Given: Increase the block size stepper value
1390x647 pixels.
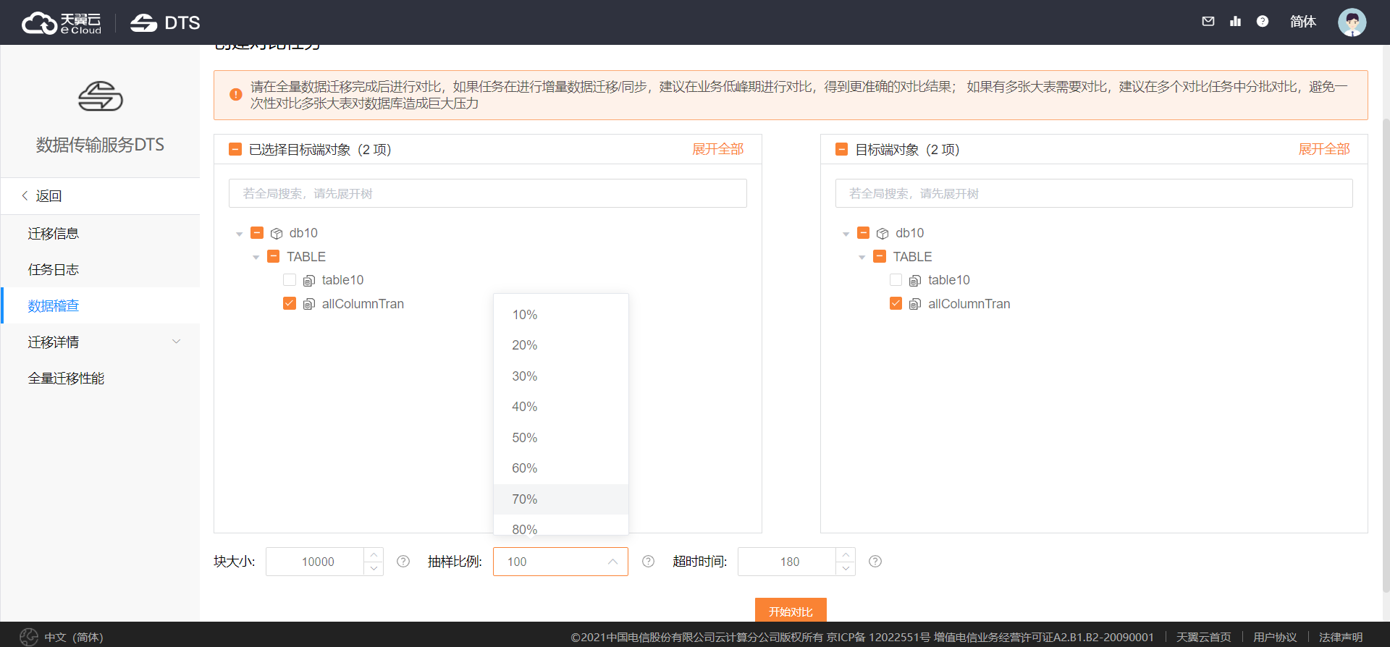Looking at the screenshot, I should tap(374, 555).
